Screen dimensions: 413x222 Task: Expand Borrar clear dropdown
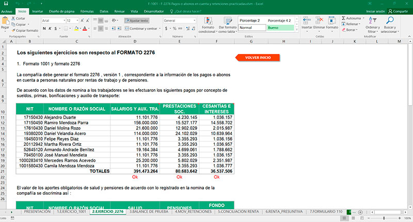[357, 30]
